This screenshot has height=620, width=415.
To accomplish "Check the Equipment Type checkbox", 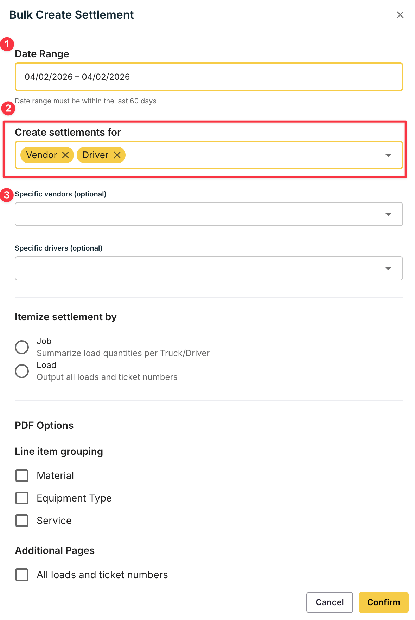I will pyautogui.click(x=22, y=498).
